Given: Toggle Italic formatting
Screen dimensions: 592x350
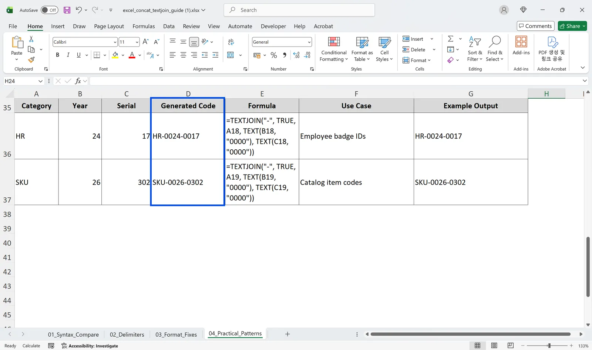Looking at the screenshot, I should (68, 55).
